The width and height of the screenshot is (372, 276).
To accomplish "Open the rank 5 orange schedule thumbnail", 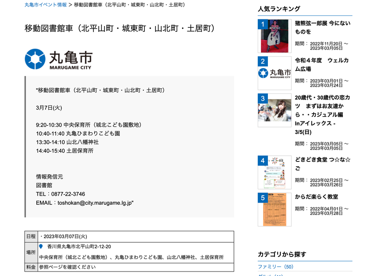I will click(275, 210).
